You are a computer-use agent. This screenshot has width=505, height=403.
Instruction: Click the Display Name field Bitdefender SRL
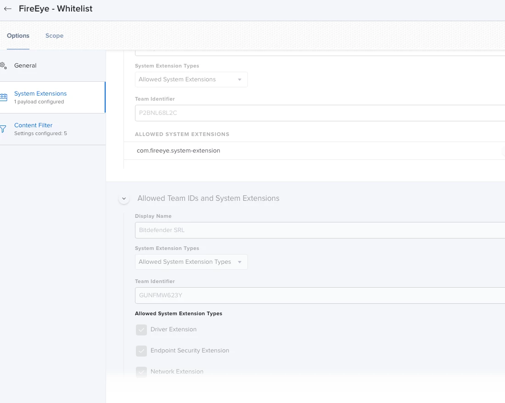point(320,230)
